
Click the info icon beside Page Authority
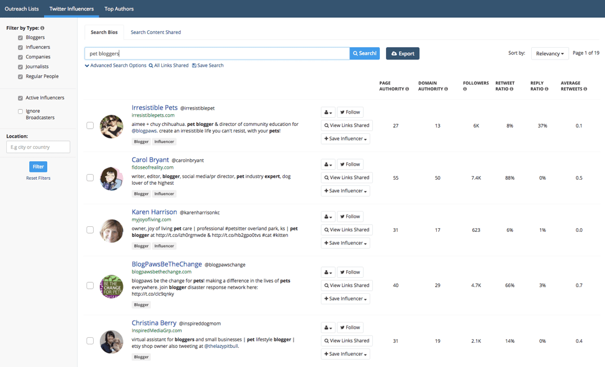[407, 89]
